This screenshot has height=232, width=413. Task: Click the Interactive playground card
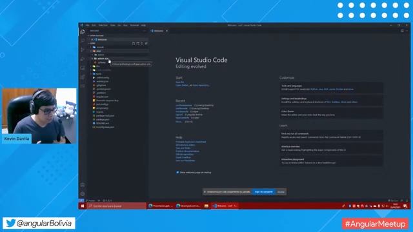coord(331,161)
